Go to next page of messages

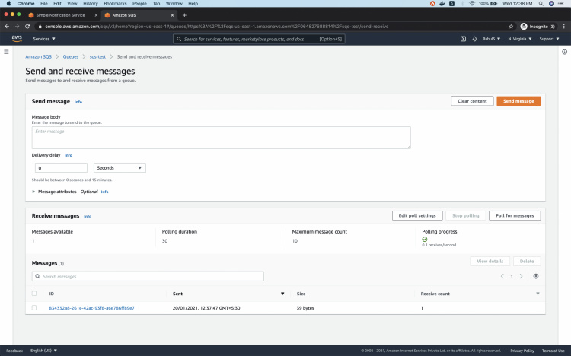point(521,276)
